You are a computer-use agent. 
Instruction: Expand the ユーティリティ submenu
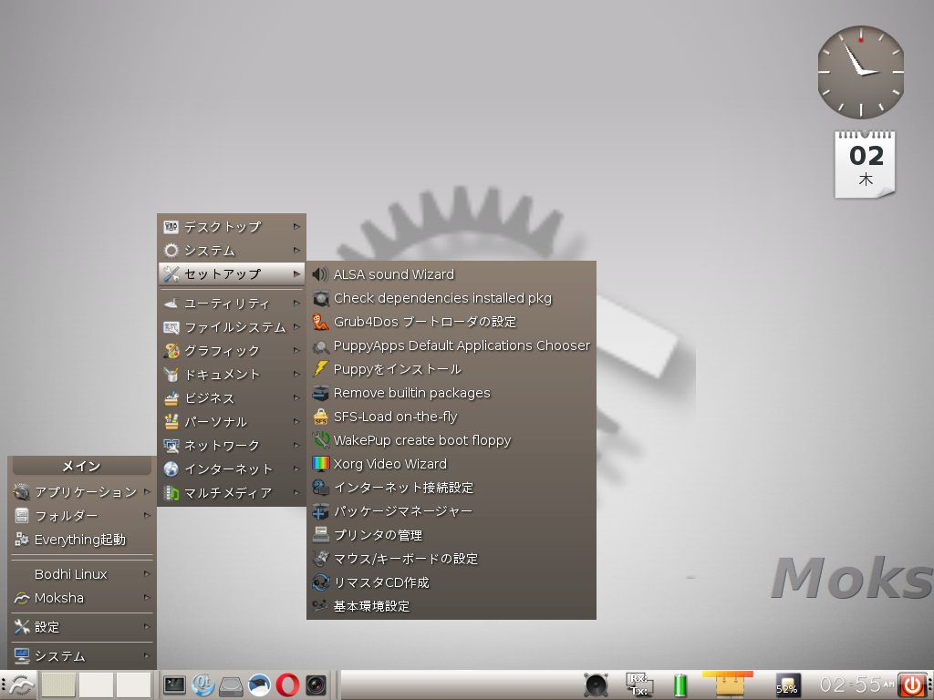click(x=227, y=304)
